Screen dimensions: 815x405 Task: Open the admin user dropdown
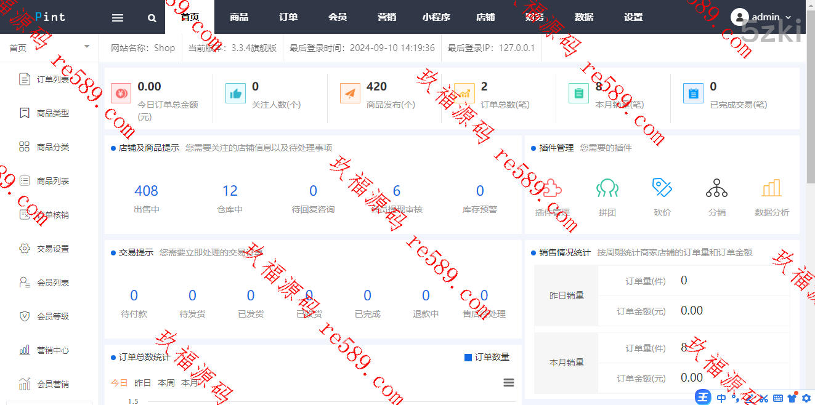761,17
